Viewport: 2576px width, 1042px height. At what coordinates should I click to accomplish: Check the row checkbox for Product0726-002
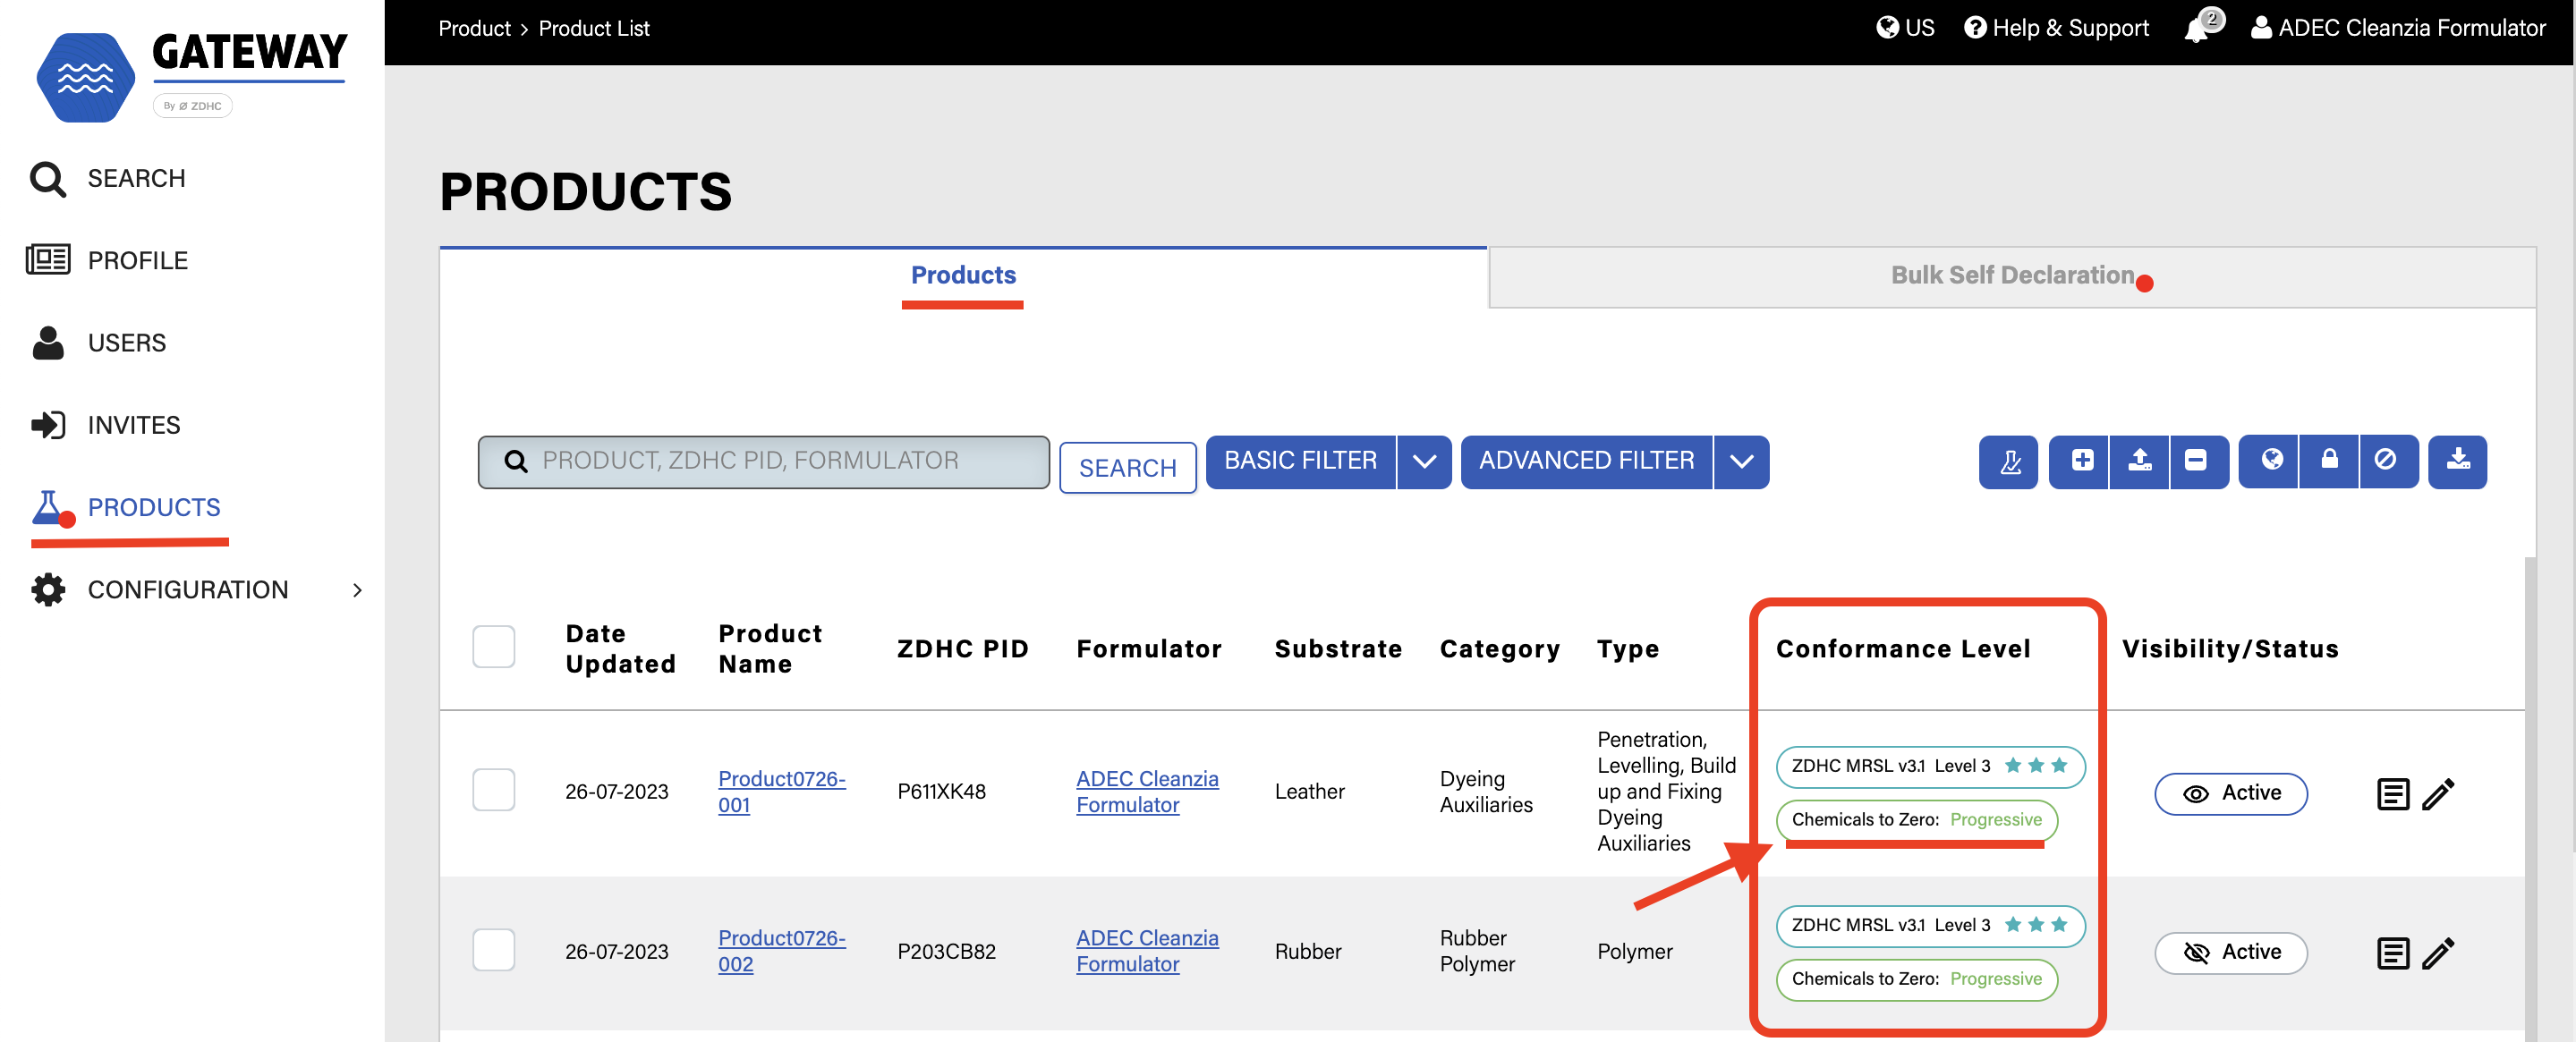tap(494, 950)
